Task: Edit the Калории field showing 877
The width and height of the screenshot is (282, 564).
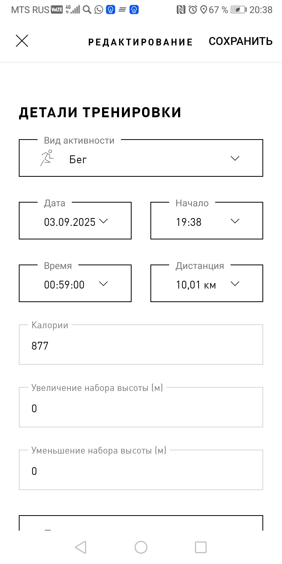Action: pos(141,344)
